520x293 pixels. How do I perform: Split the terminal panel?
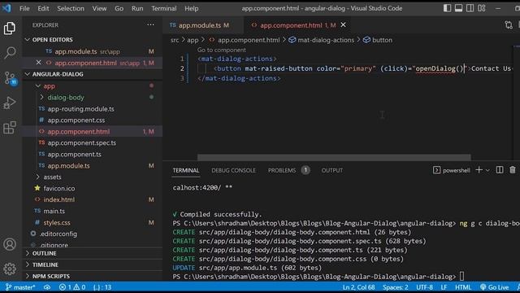[x=500, y=170]
